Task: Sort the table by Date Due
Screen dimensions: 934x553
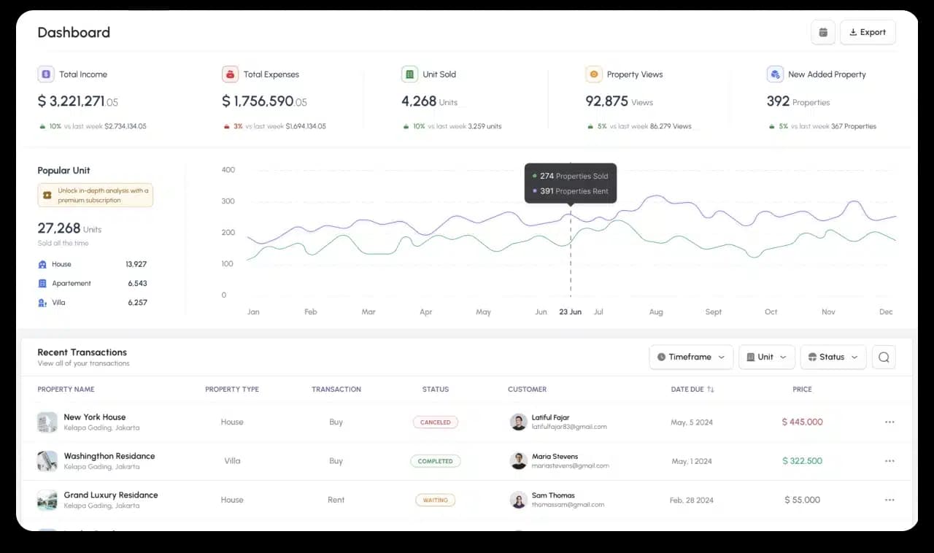Action: 692,389
